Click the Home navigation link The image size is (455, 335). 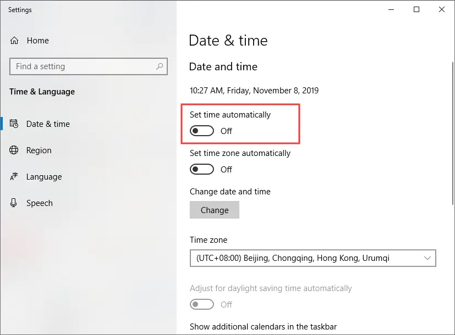pyautogui.click(x=37, y=40)
